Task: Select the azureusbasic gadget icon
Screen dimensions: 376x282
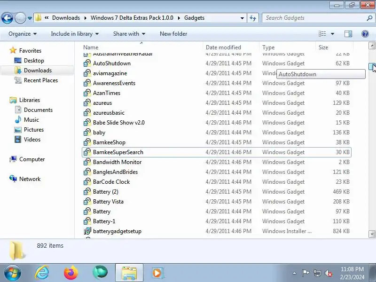Action: tap(87, 112)
